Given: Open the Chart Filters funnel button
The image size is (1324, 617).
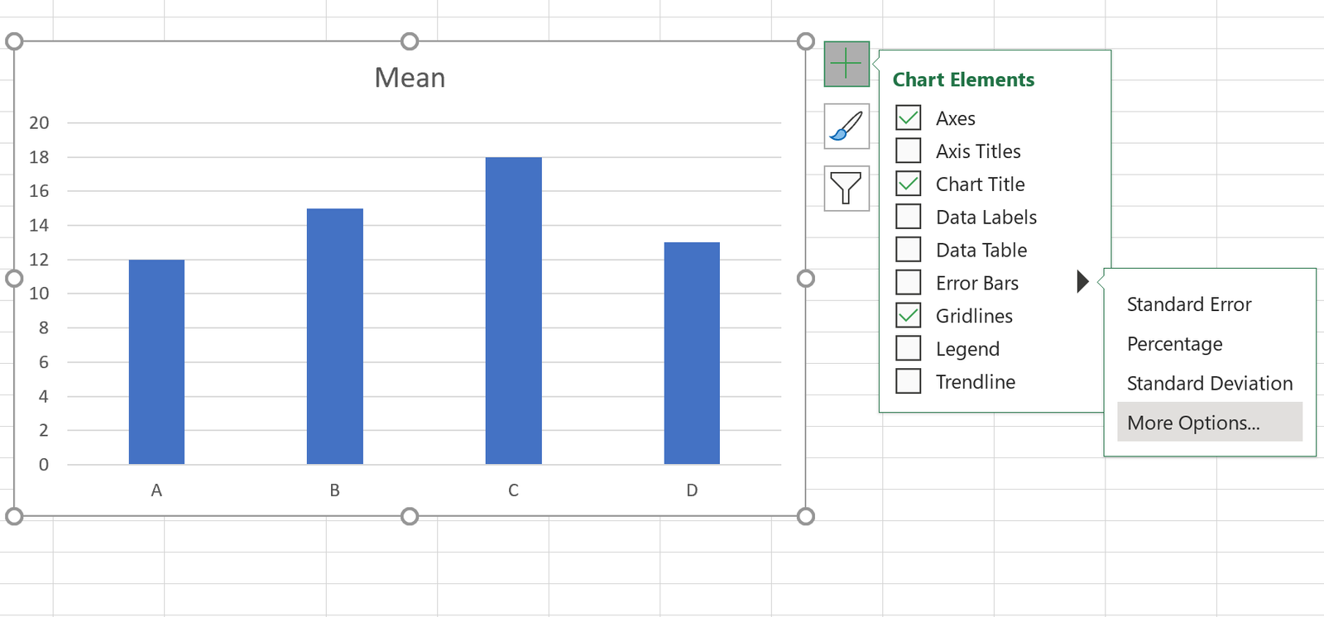Looking at the screenshot, I should click(x=847, y=189).
